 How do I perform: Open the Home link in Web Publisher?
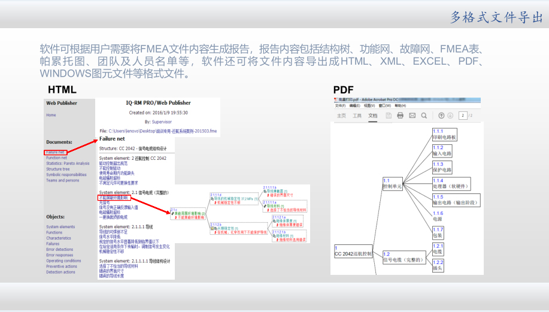coord(51,115)
